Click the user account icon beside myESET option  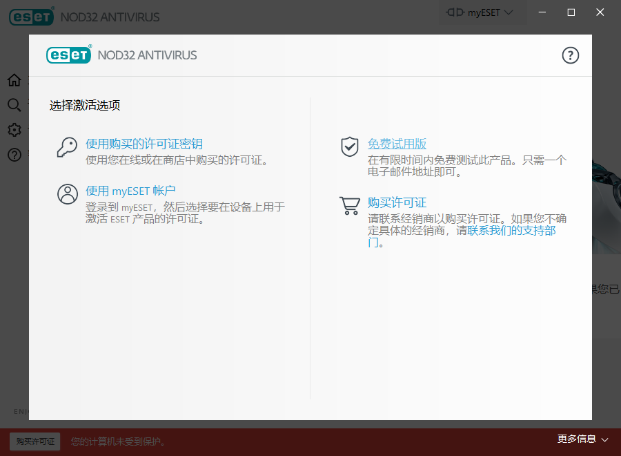point(68,194)
